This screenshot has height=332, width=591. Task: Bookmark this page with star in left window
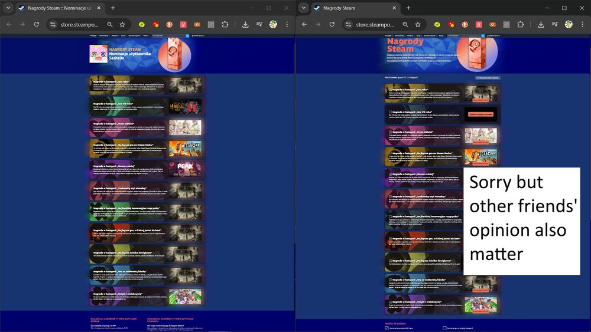122,24
